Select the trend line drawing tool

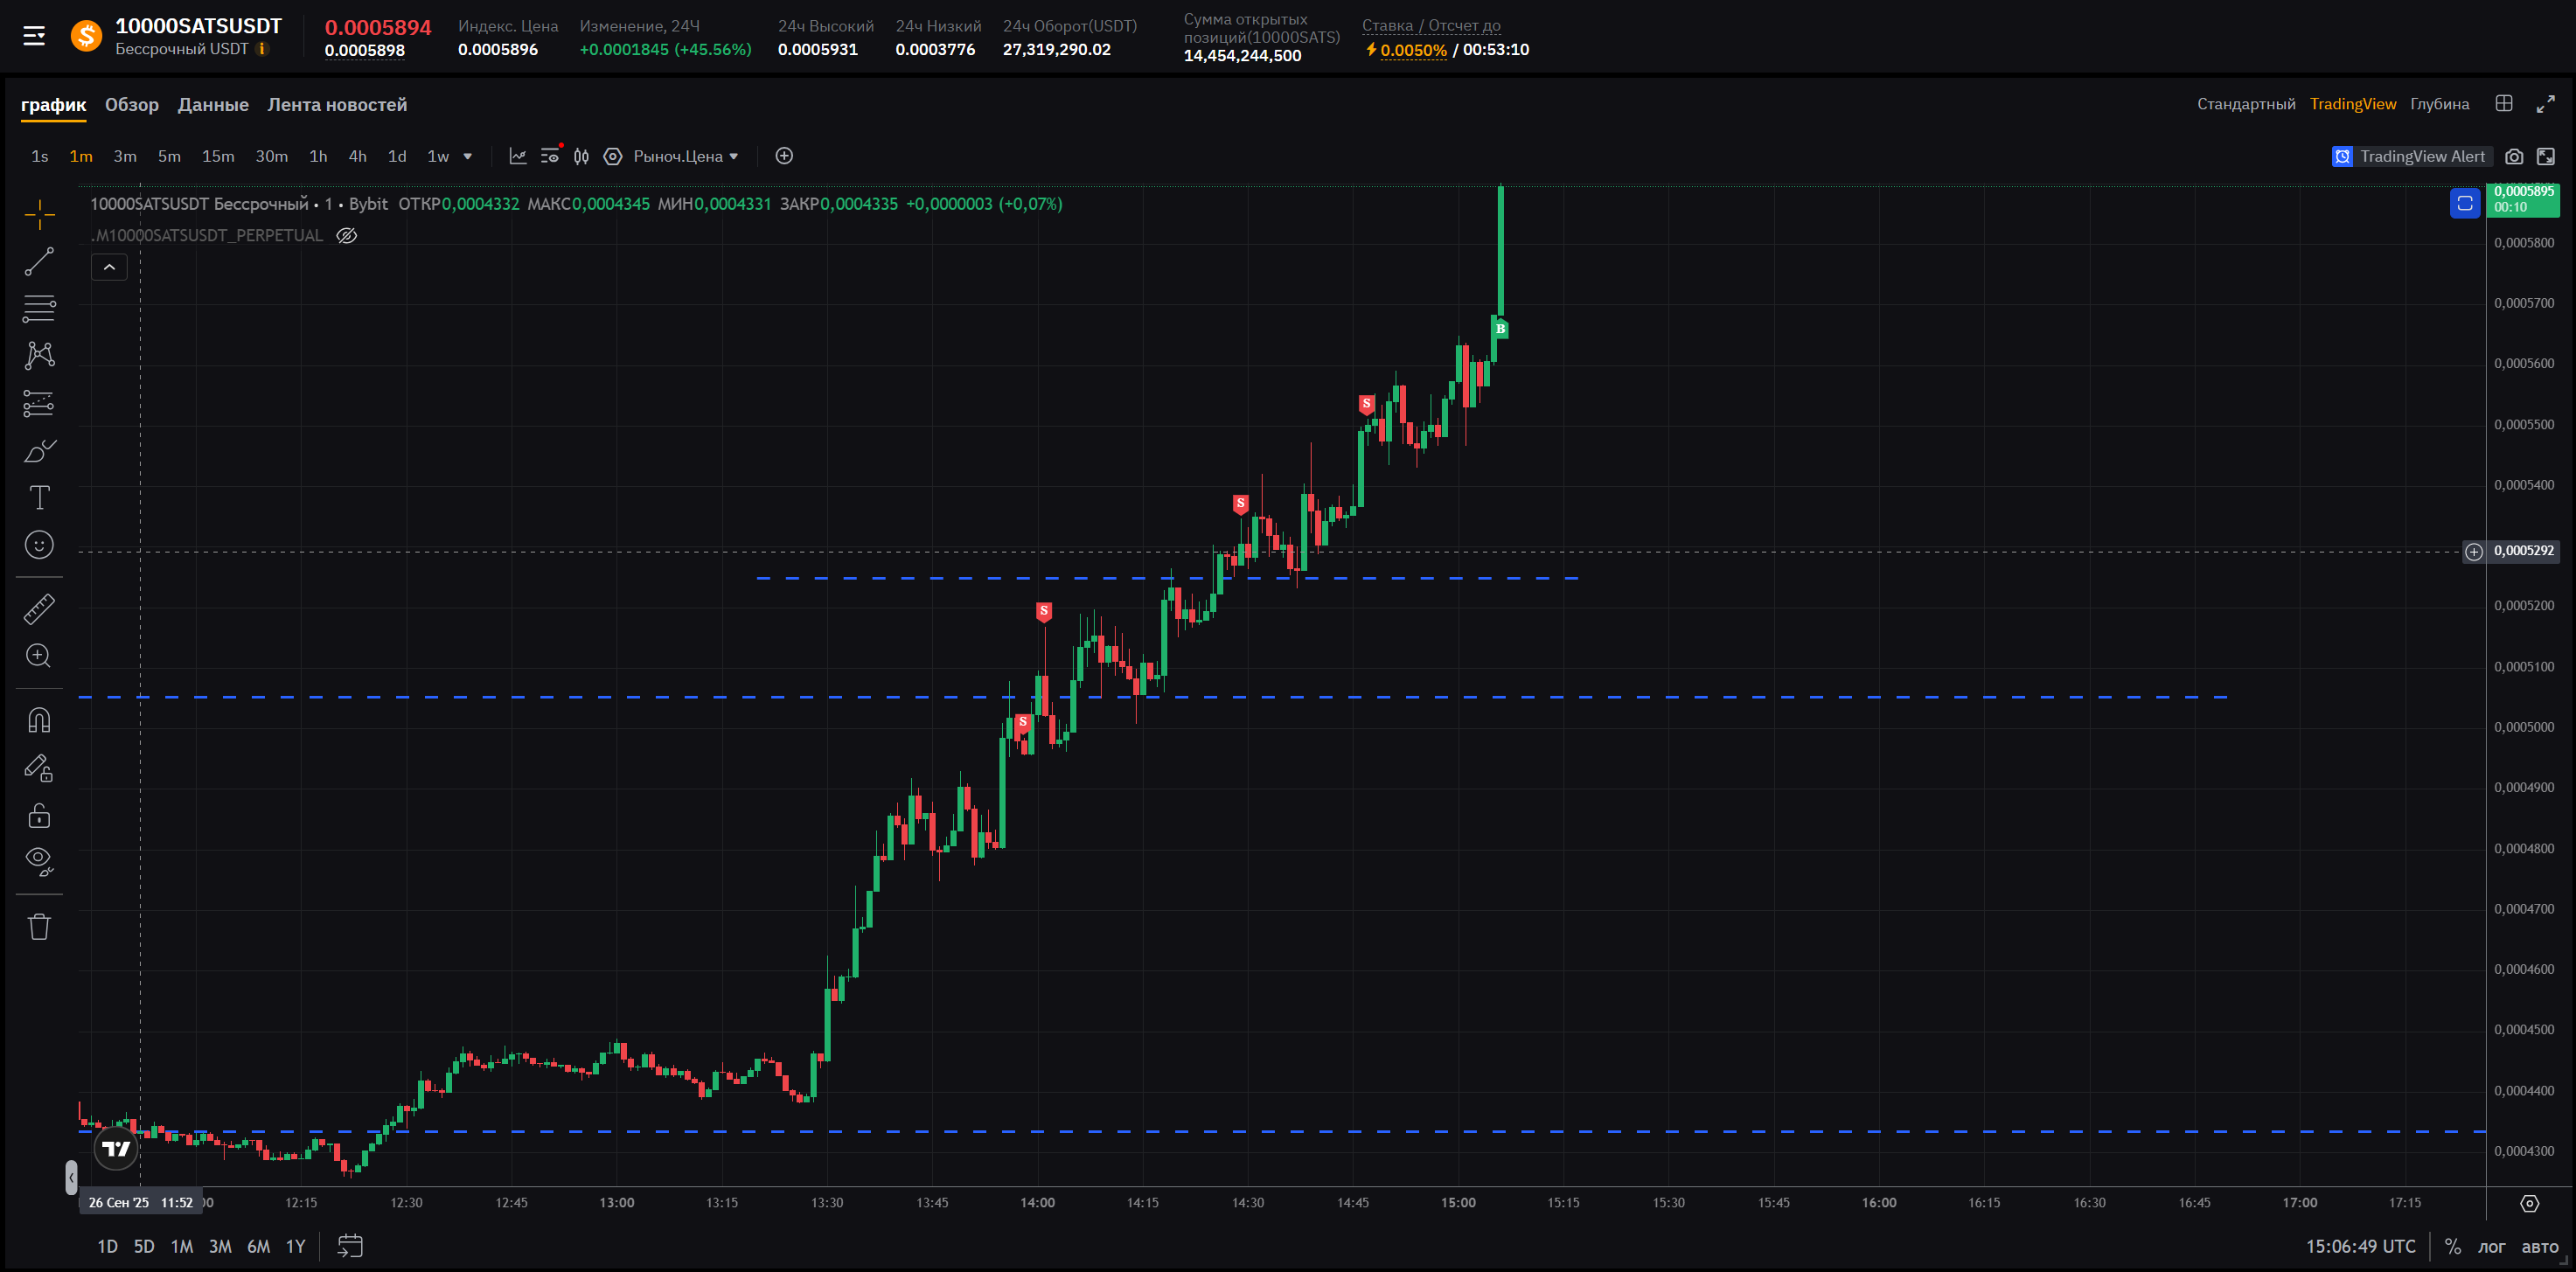39,262
